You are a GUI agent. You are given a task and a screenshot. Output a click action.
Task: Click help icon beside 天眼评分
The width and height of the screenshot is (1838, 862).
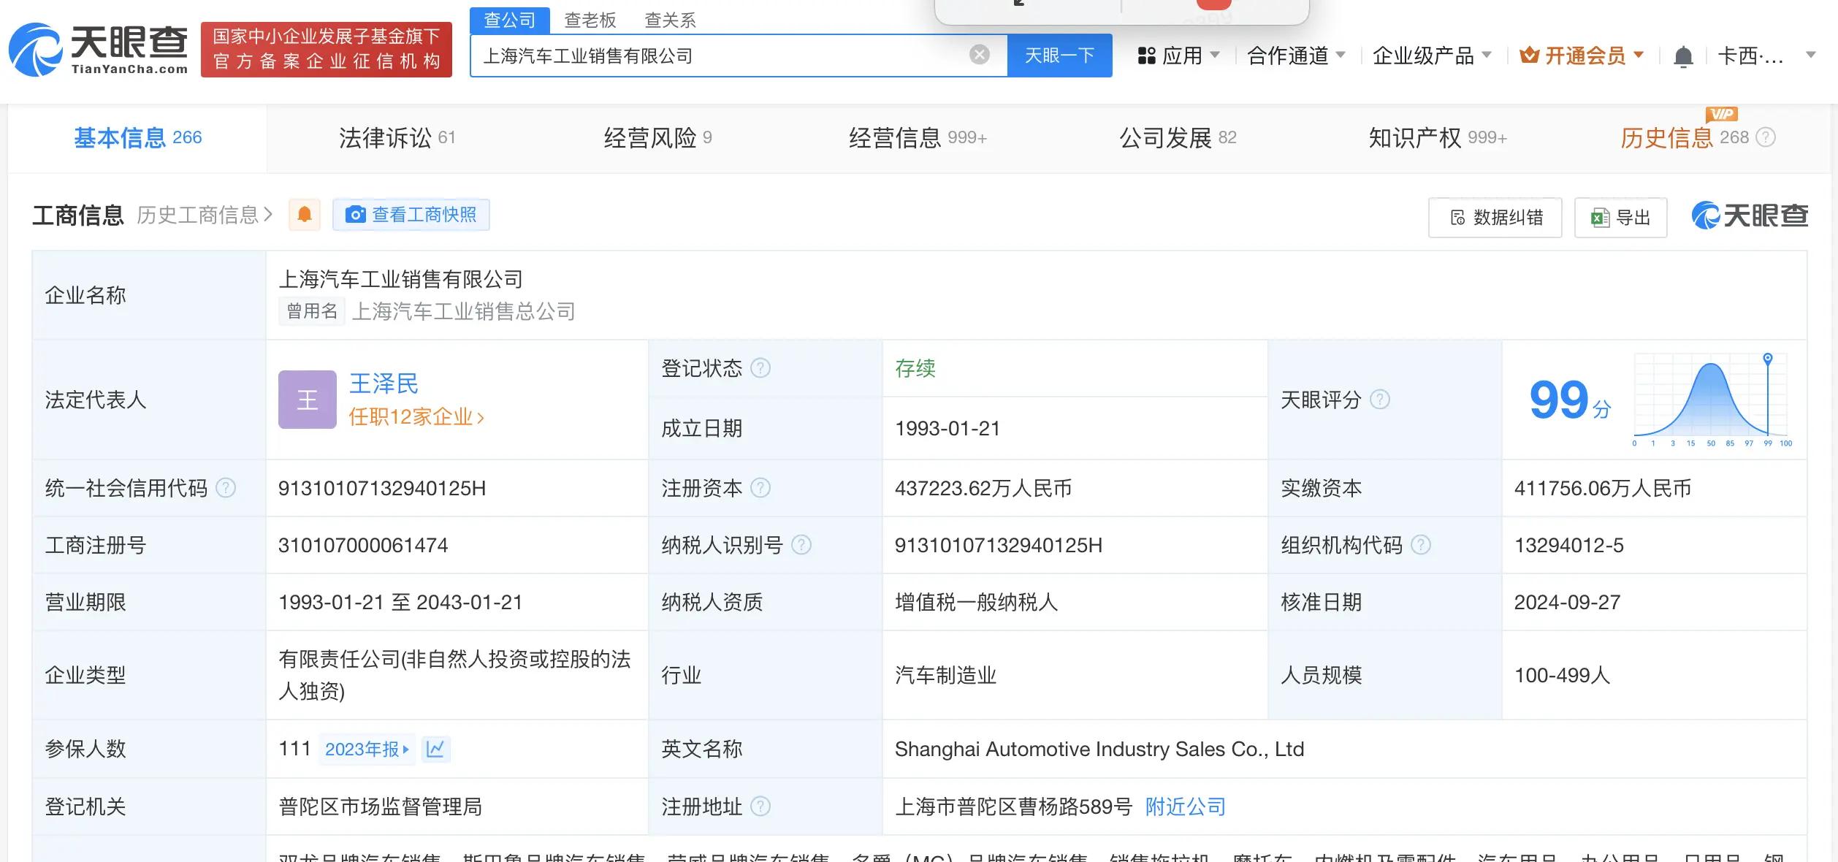tap(1379, 400)
